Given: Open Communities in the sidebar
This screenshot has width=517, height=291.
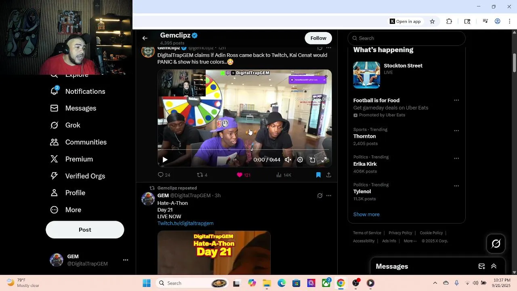Looking at the screenshot, I should point(78,142).
